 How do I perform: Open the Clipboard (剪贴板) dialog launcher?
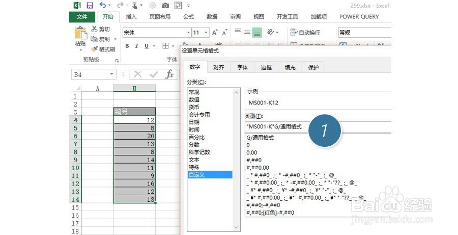pos(117,61)
